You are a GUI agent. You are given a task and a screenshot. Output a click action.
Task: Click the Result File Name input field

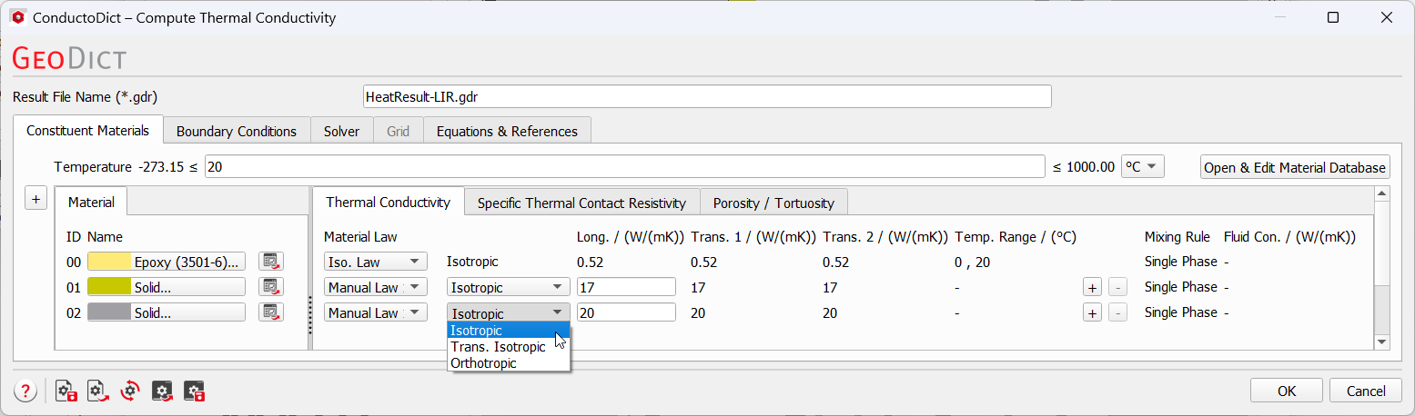(x=706, y=96)
